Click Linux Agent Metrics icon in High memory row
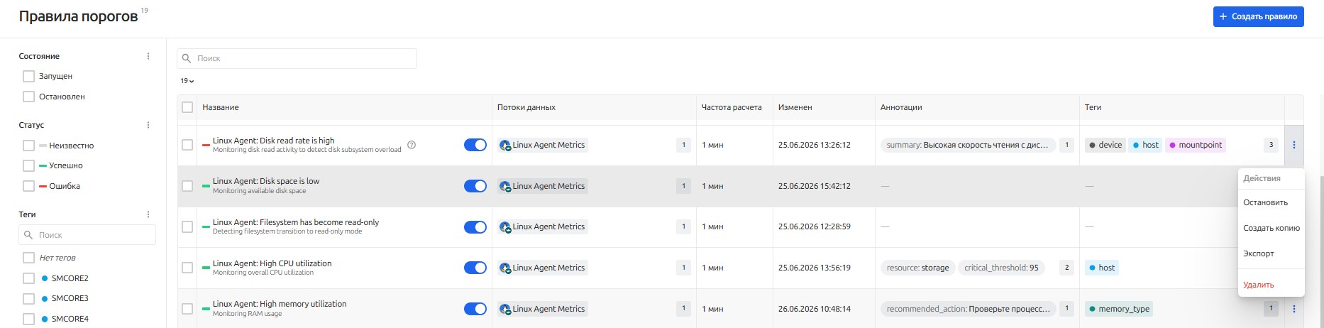The width and height of the screenshot is (1324, 328). click(x=505, y=310)
